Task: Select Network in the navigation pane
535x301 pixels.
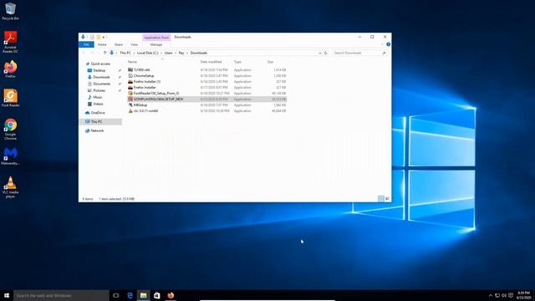Action: point(94,130)
